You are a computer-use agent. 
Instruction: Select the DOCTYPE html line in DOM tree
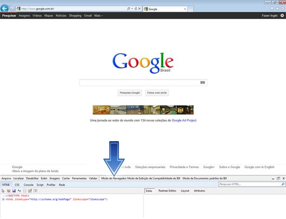[x=17, y=196]
